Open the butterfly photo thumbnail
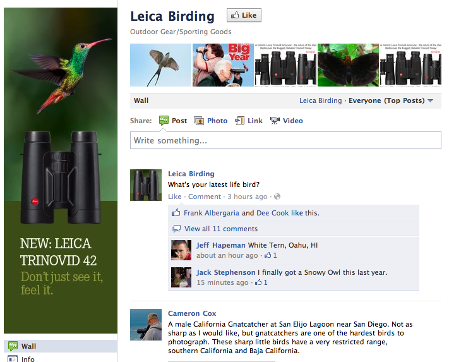This screenshot has height=362, width=449. [348, 65]
